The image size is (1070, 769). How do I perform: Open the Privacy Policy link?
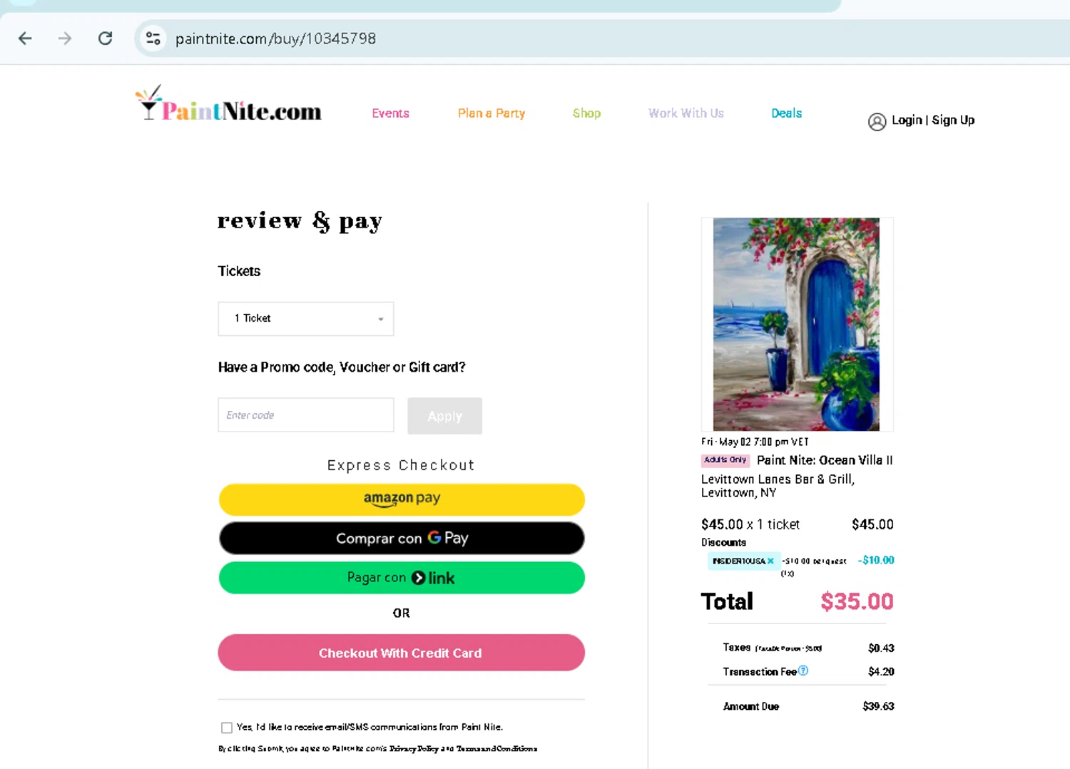414,749
